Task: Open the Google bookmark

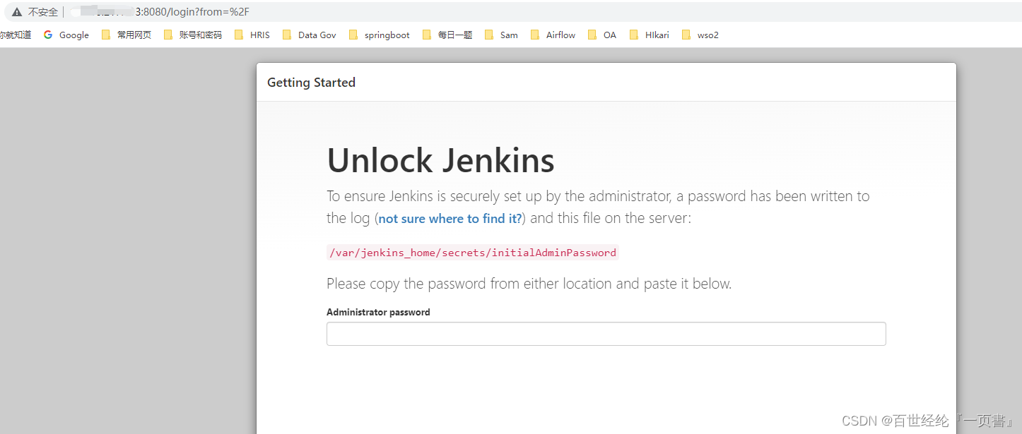Action: click(66, 35)
